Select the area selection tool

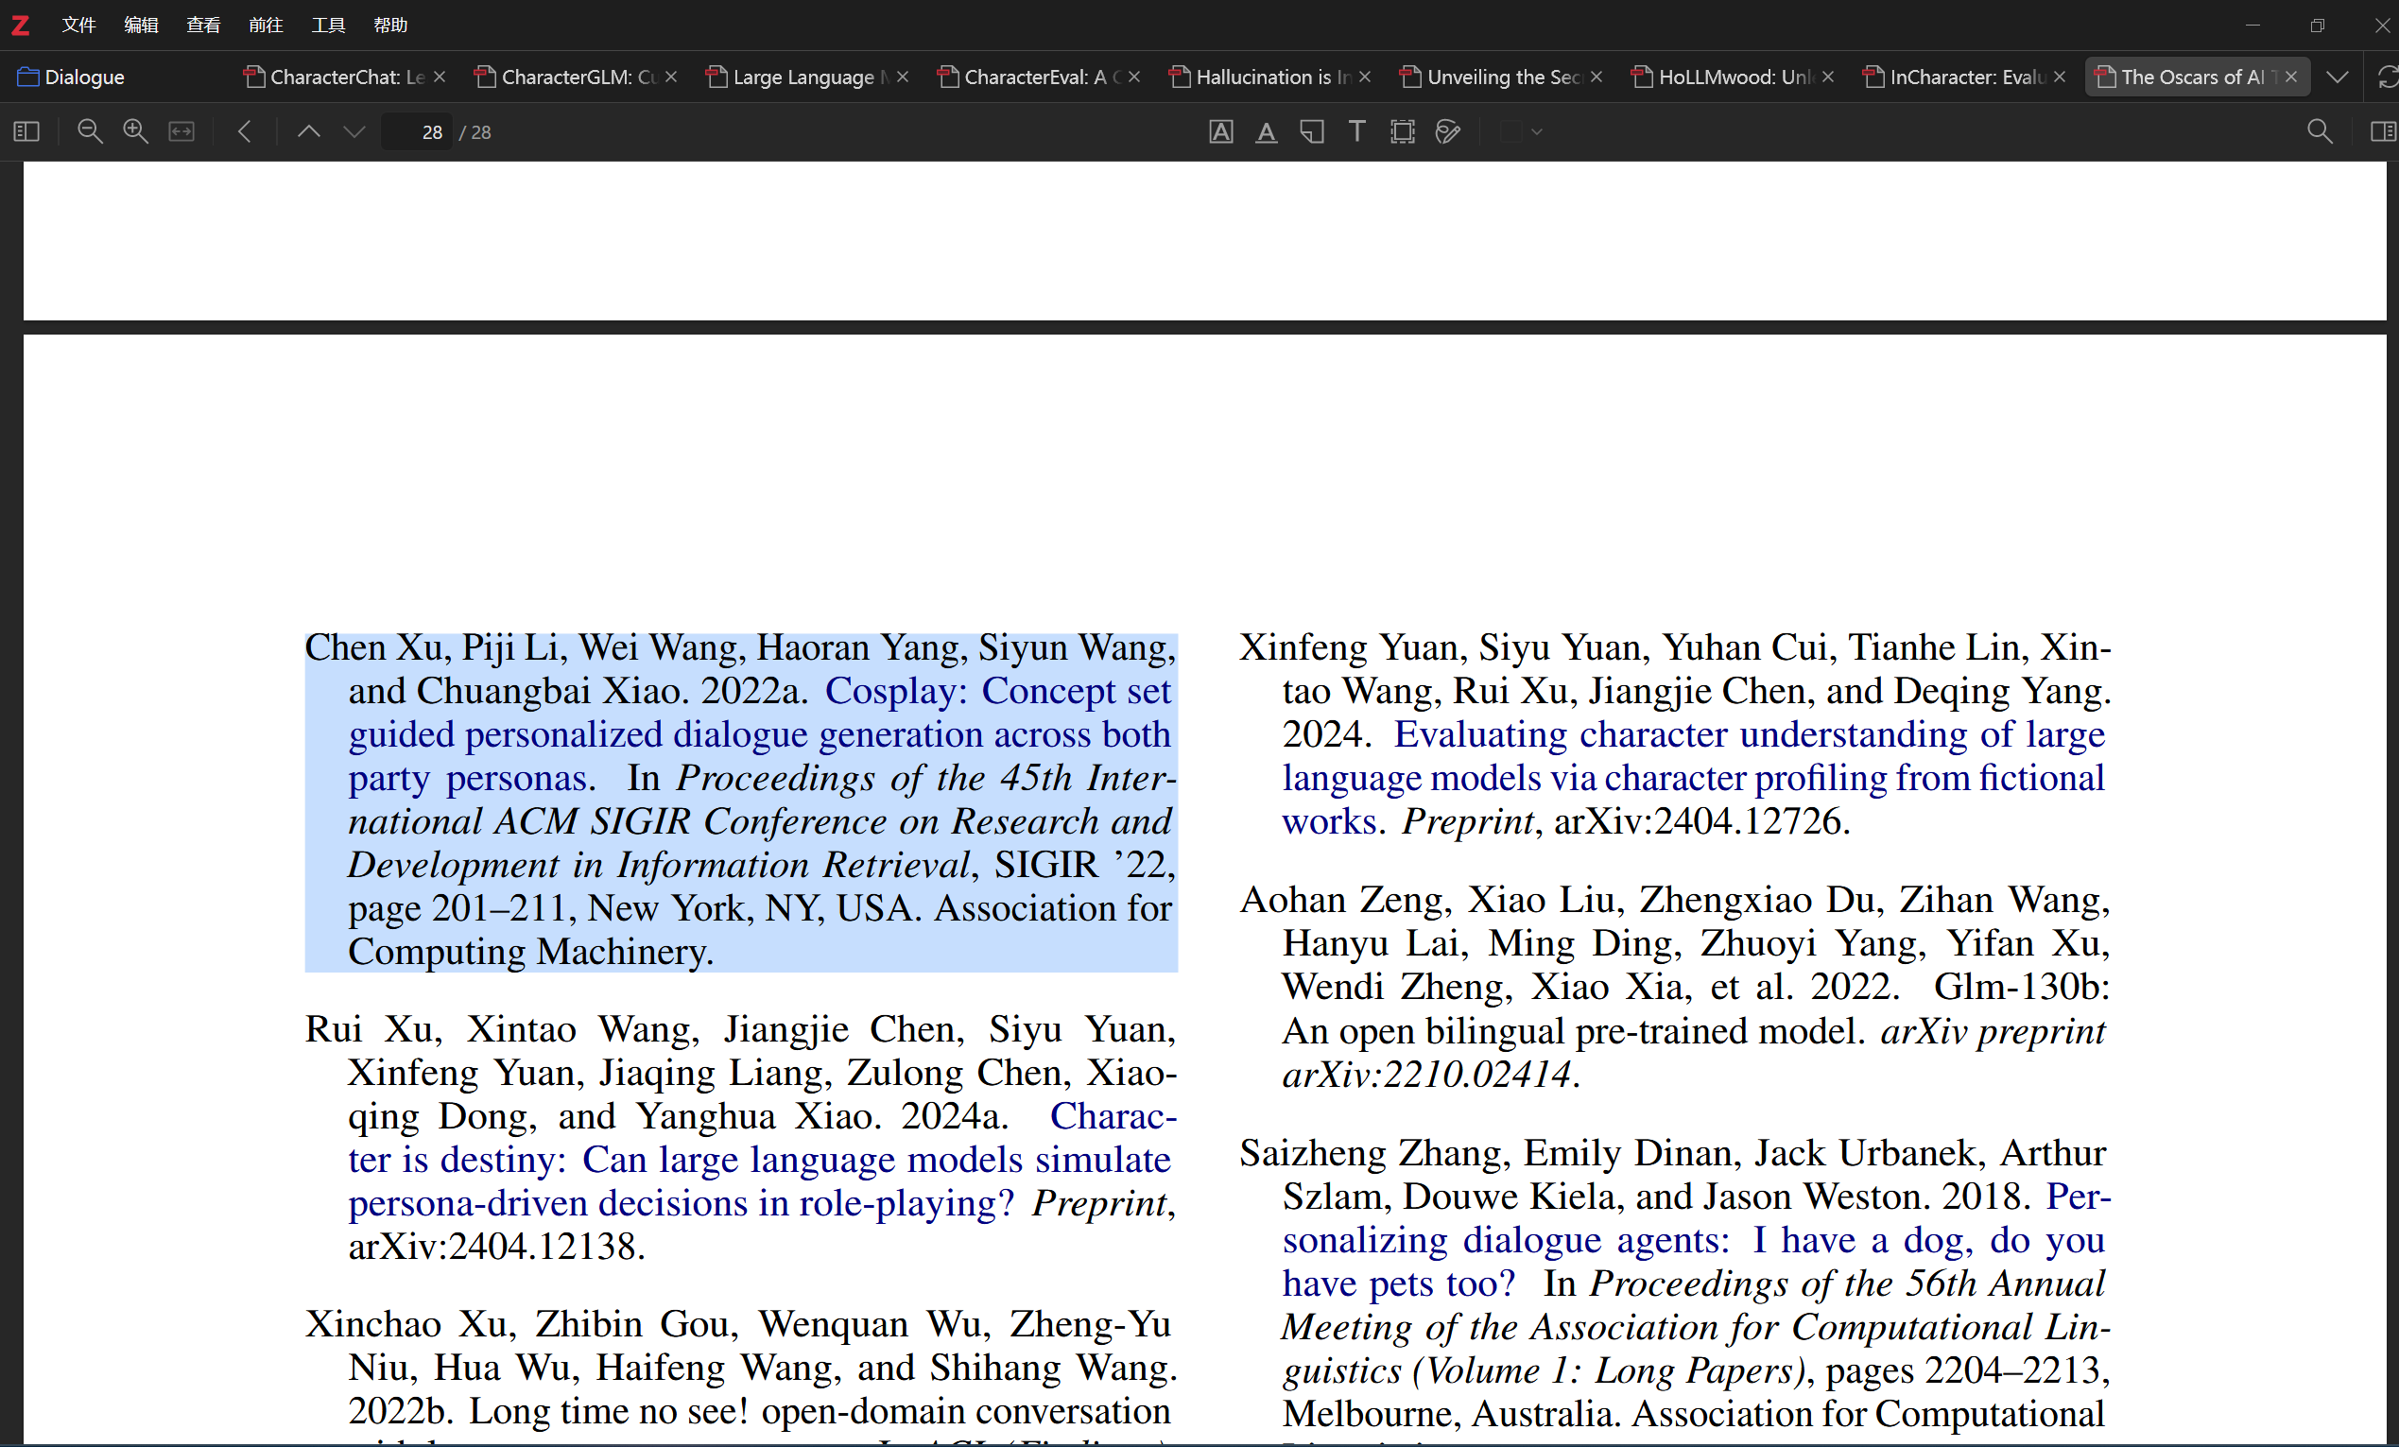pyautogui.click(x=1402, y=131)
